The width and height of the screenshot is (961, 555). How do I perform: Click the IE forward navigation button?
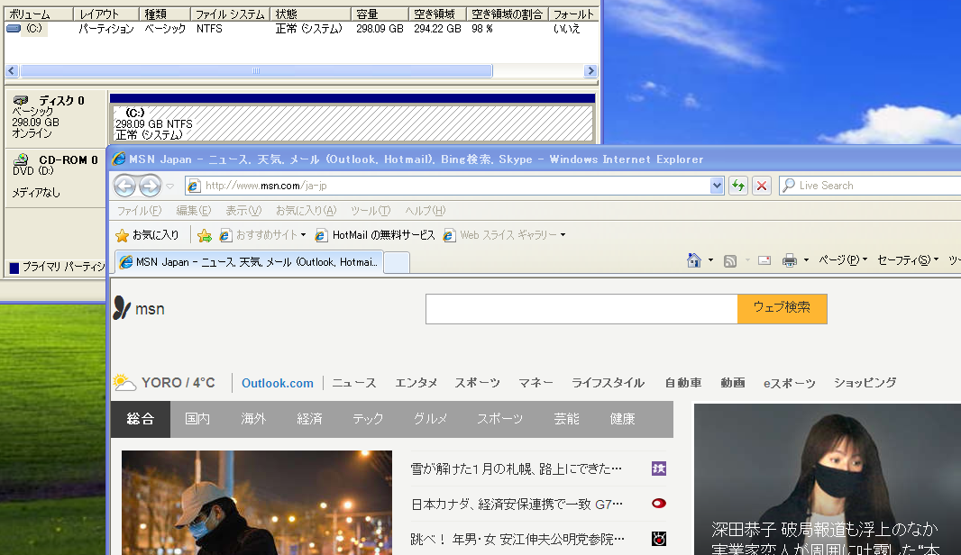[149, 187]
